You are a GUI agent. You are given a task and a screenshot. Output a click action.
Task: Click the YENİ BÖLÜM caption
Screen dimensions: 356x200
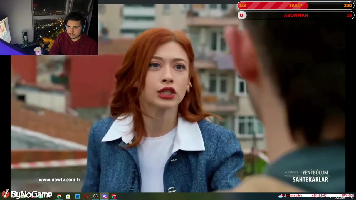(x=315, y=172)
